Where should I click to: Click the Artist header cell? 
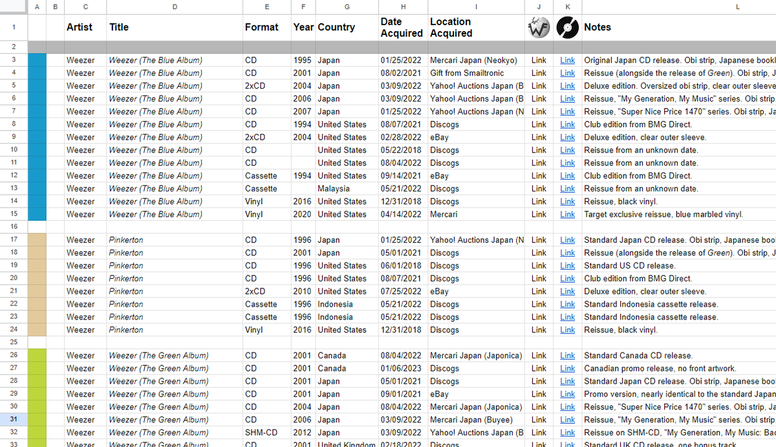[85, 27]
